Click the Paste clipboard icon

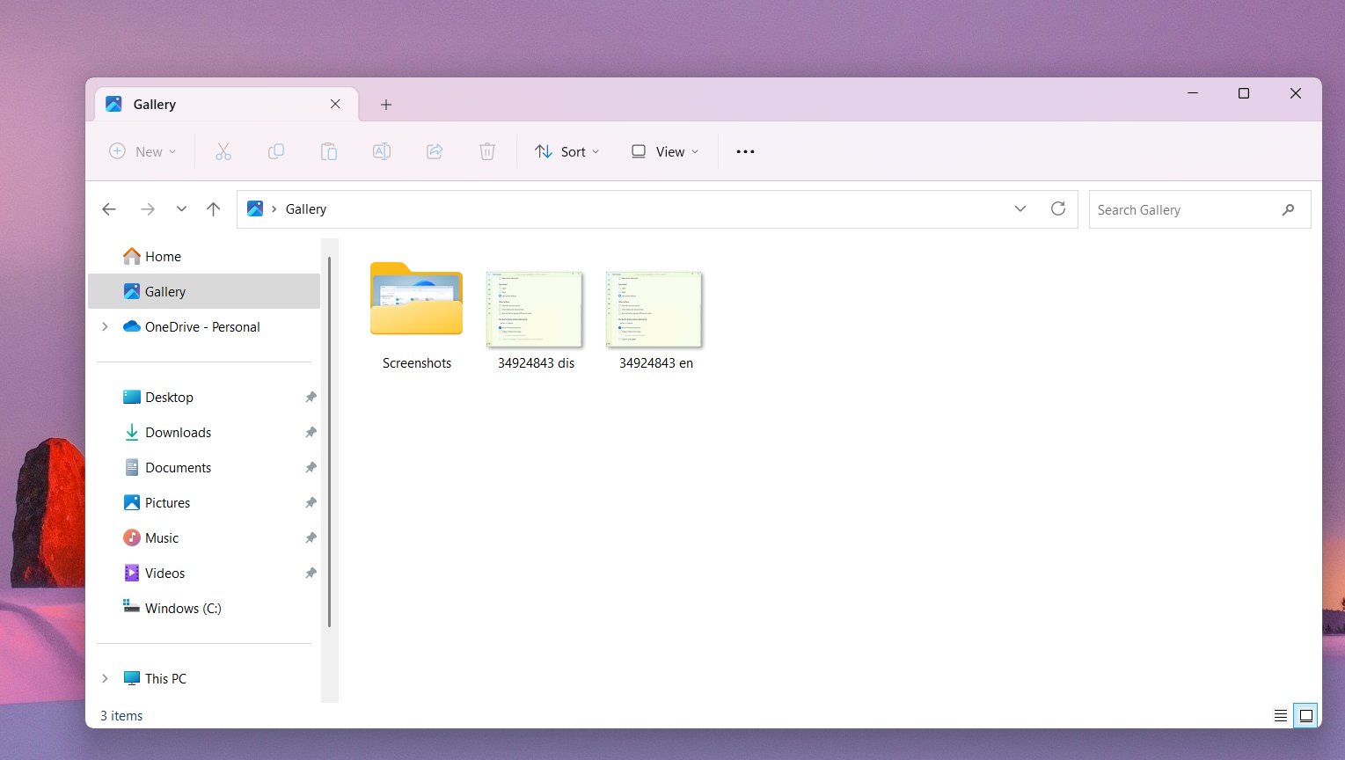pyautogui.click(x=329, y=151)
